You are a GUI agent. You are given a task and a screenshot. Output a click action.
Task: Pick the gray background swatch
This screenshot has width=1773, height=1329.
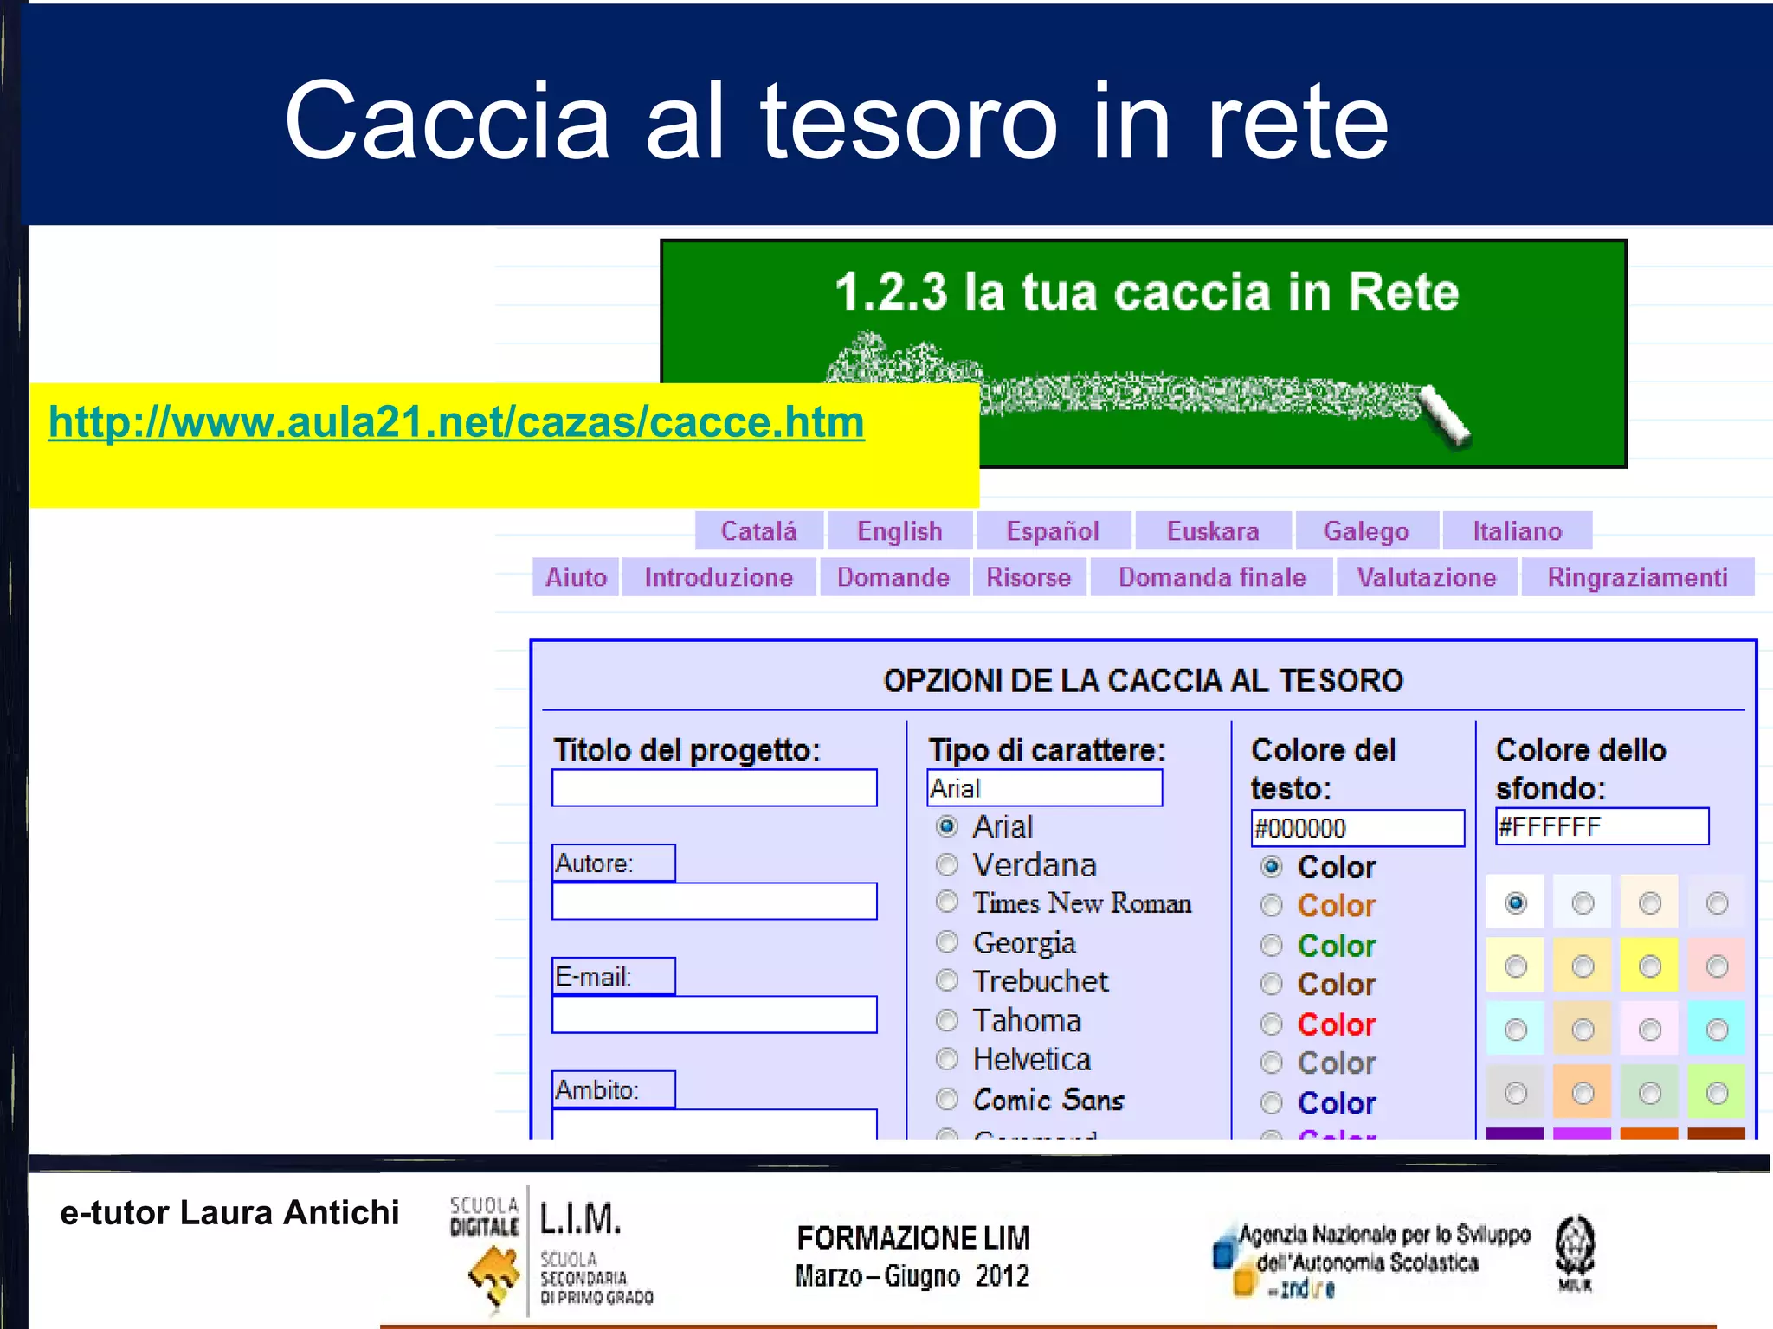click(1515, 1092)
